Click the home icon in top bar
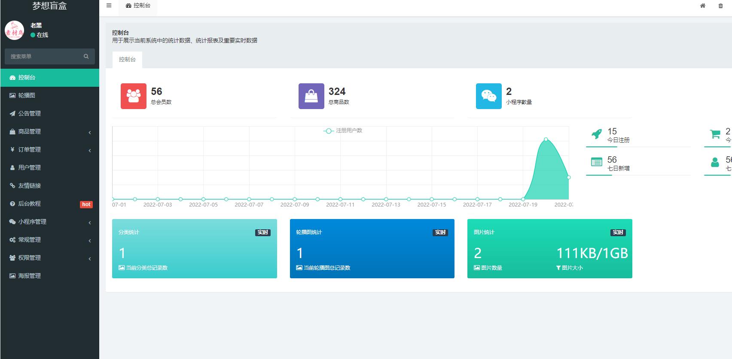Screen dimensions: 732x359 tap(703, 6)
